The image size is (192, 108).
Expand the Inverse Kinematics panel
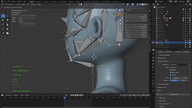[163, 84]
